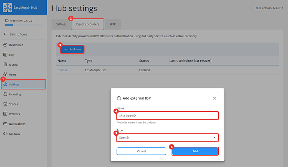
Task: Click the Add new button
Action: 72,49
